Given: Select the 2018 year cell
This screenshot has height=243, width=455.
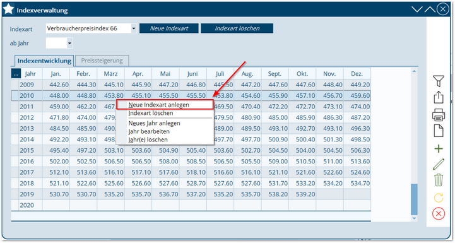Looking at the screenshot, I should click(x=30, y=184).
